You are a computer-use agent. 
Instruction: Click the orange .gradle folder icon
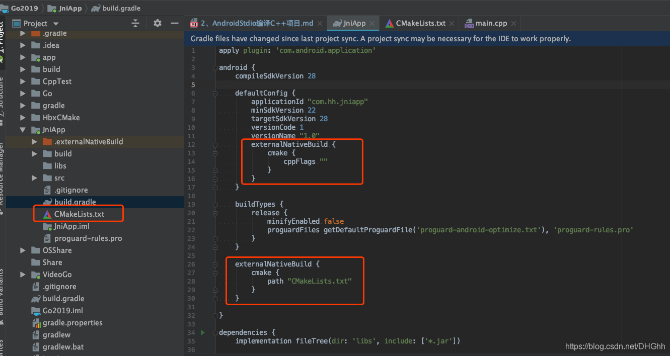35,34
